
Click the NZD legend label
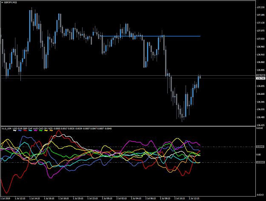pyautogui.click(x=51, y=128)
